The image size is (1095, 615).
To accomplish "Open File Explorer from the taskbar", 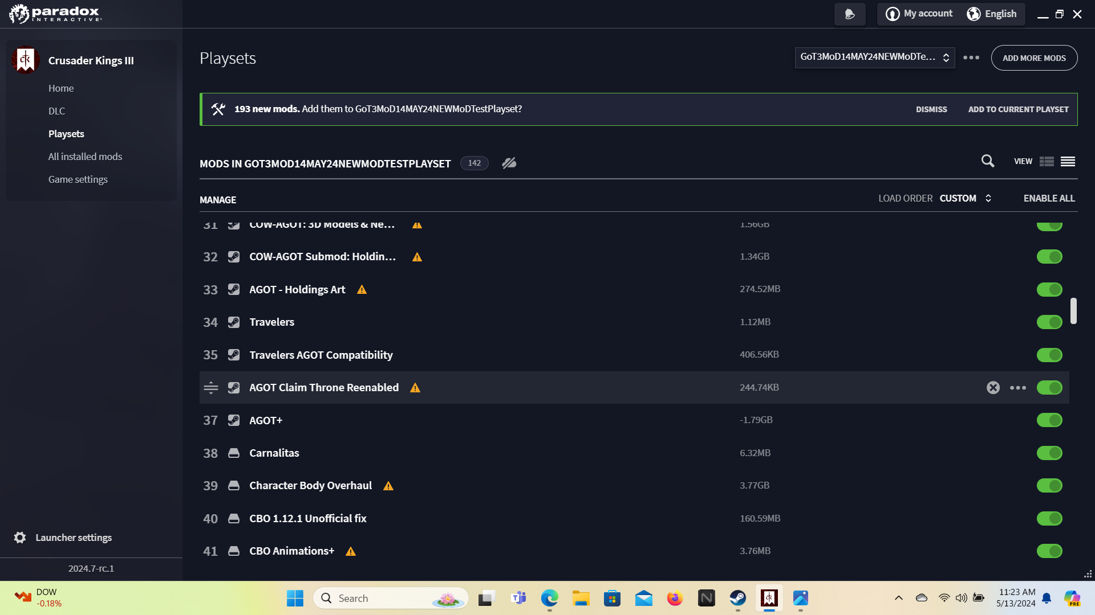I will tap(581, 598).
